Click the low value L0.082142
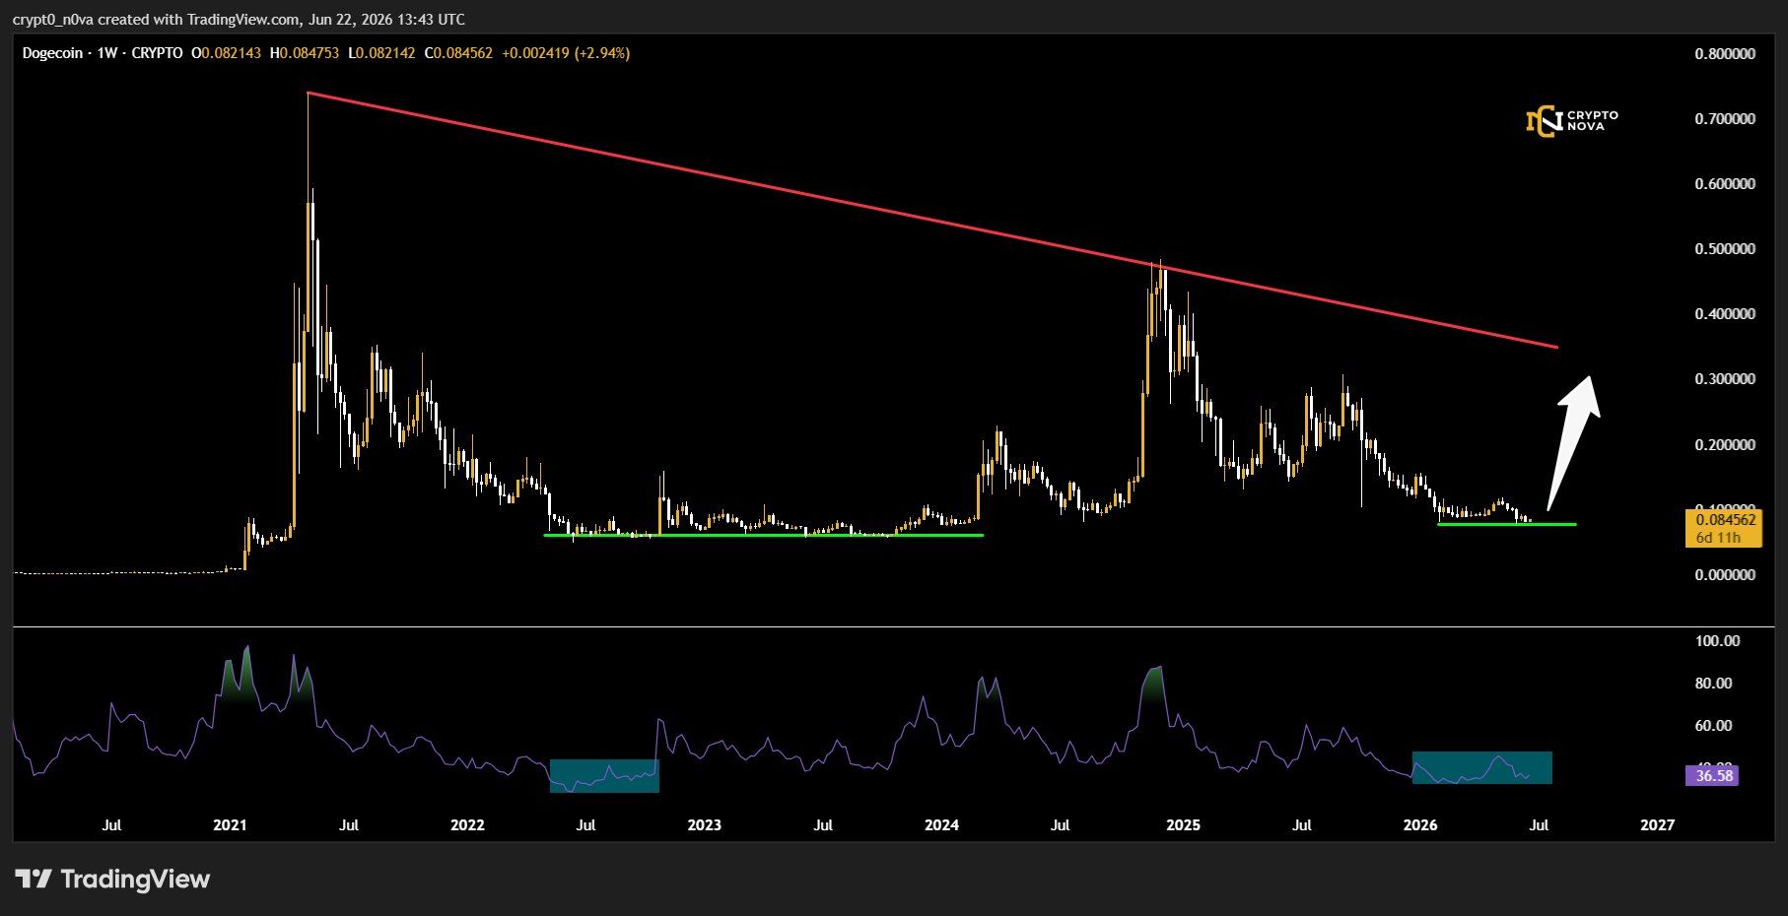The image size is (1788, 916). tap(381, 53)
